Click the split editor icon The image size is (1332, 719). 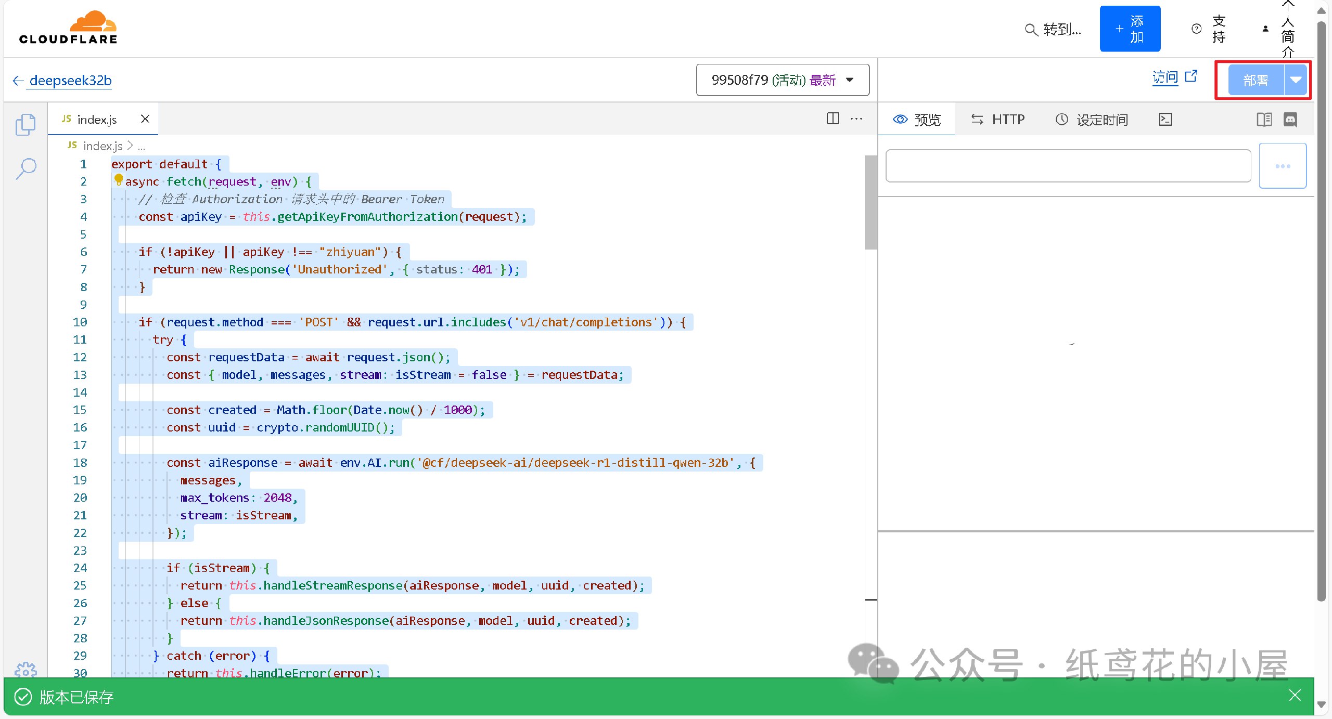coord(832,119)
